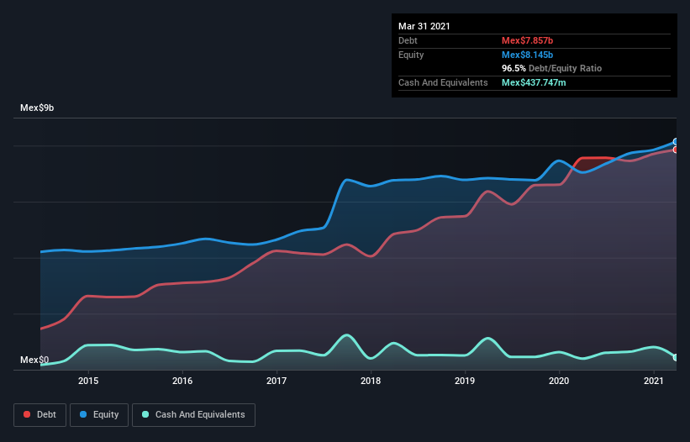Click the teal Cash legend dot

145,414
